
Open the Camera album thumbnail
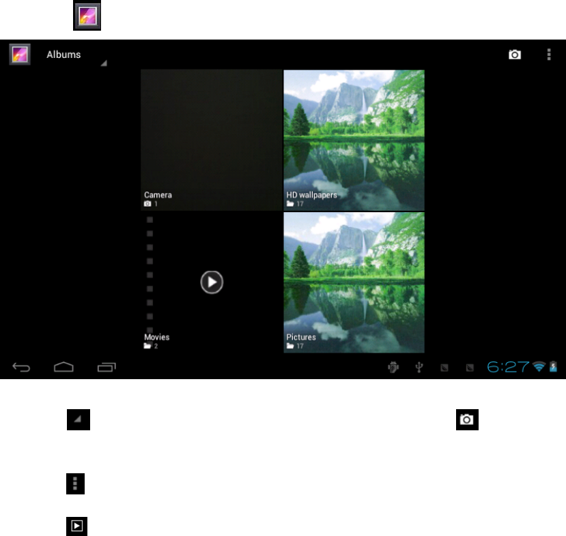click(x=211, y=140)
